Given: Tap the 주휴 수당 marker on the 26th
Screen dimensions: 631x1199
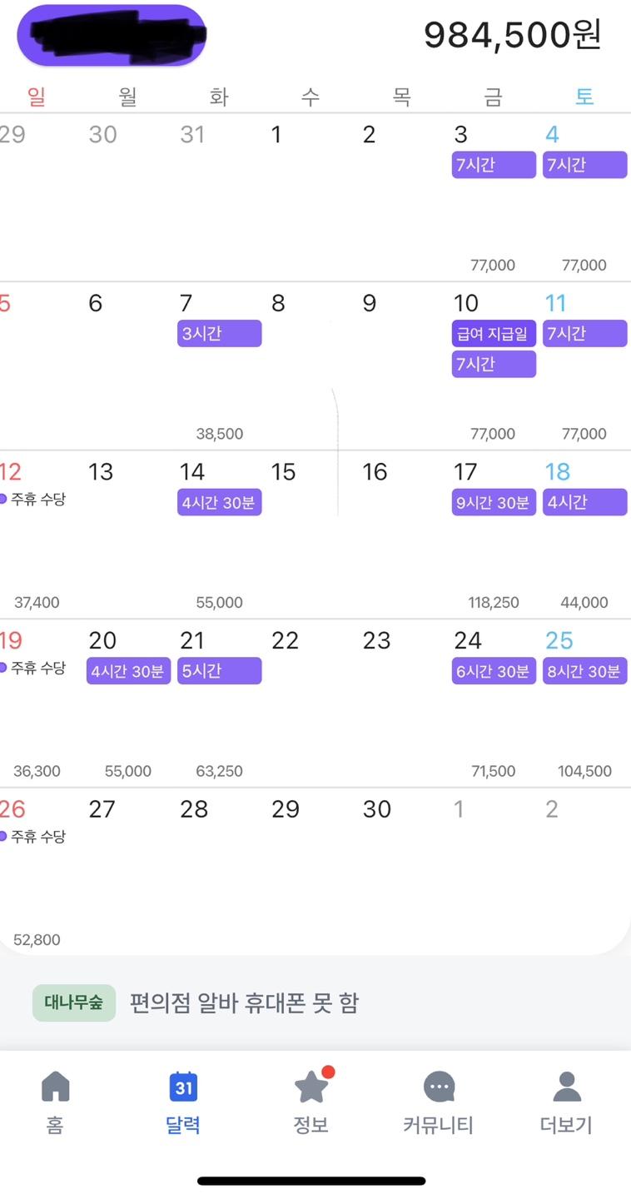Looking at the screenshot, I should (33, 837).
